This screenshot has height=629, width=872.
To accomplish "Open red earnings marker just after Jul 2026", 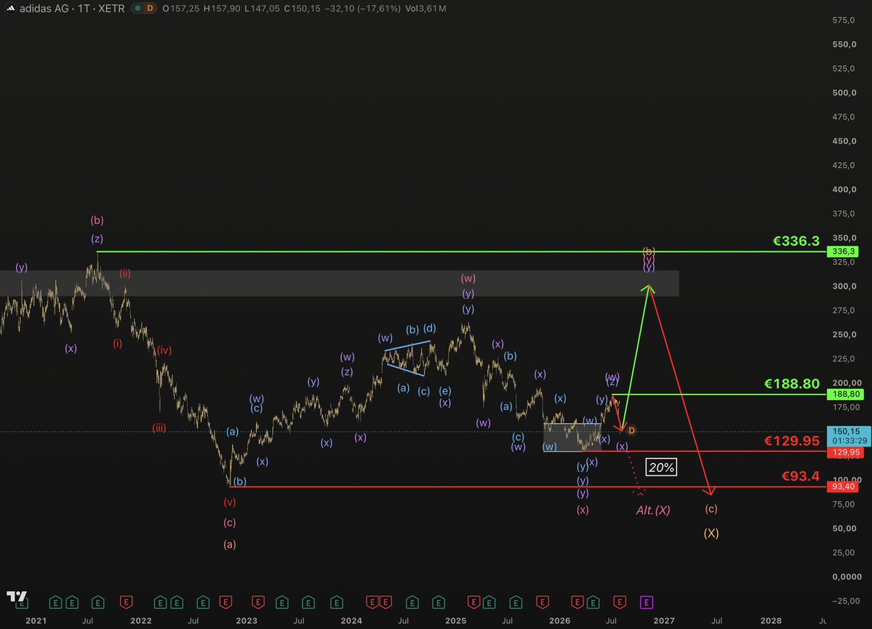I will click(620, 602).
